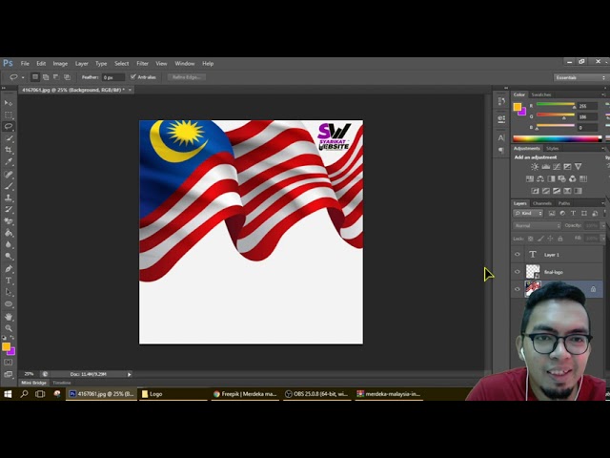Select the Hand tool

coord(9,317)
